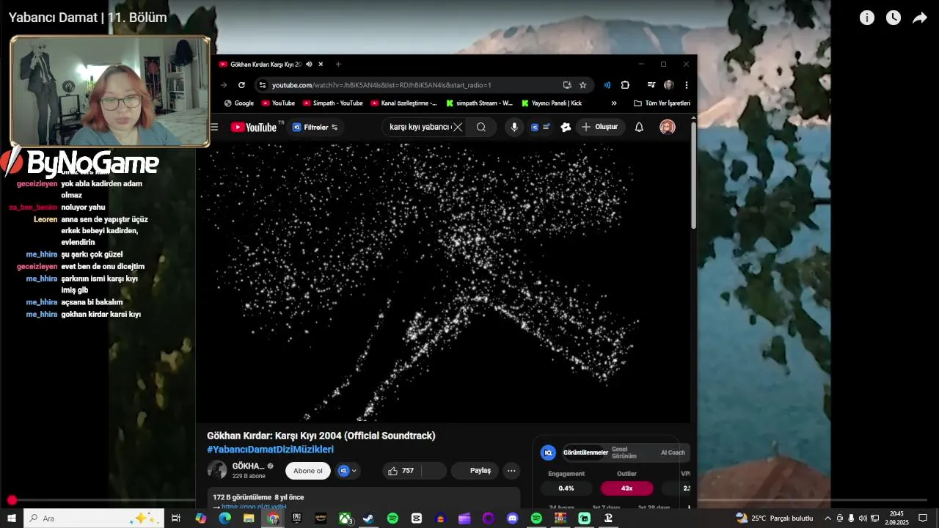
Task: Click the install app icon in address bar
Action: point(566,85)
